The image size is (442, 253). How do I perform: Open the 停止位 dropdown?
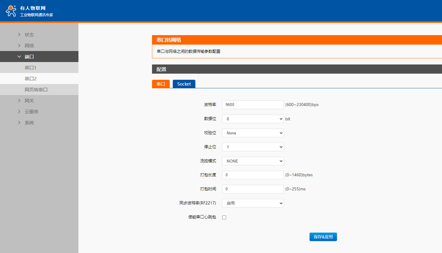tap(253, 147)
